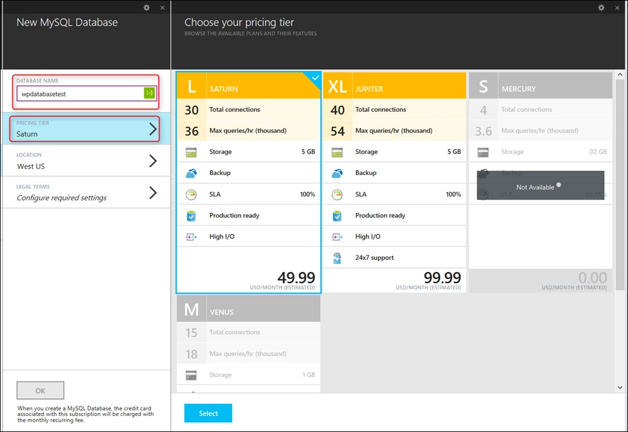Select the M Venus plan header
Image resolution: width=628 pixels, height=432 pixels.
249,308
